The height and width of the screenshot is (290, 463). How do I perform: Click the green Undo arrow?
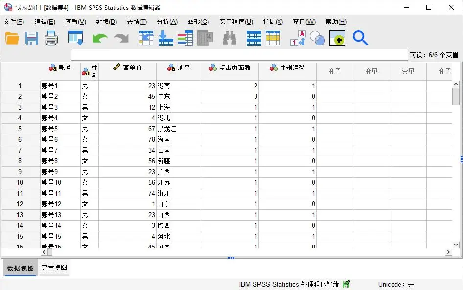[99, 39]
